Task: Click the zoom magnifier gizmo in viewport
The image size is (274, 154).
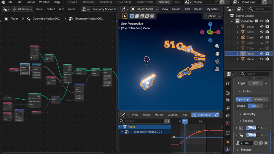Action: (x=217, y=46)
